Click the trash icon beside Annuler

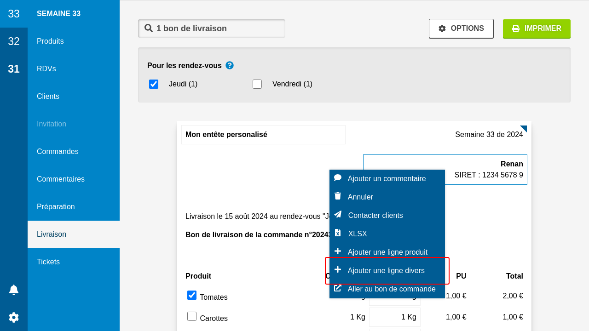(338, 196)
